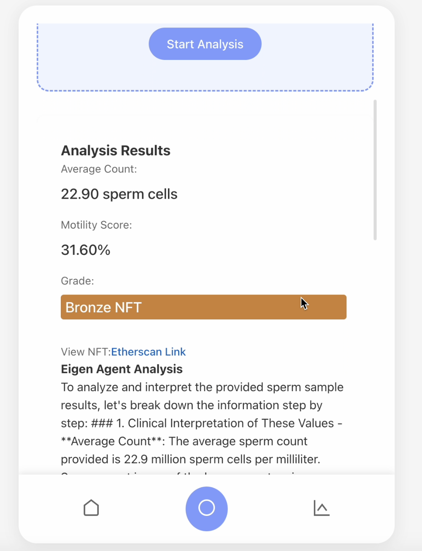Click the 22.90 sperm cells value
Image resolution: width=422 pixels, height=551 pixels.
pyautogui.click(x=119, y=194)
